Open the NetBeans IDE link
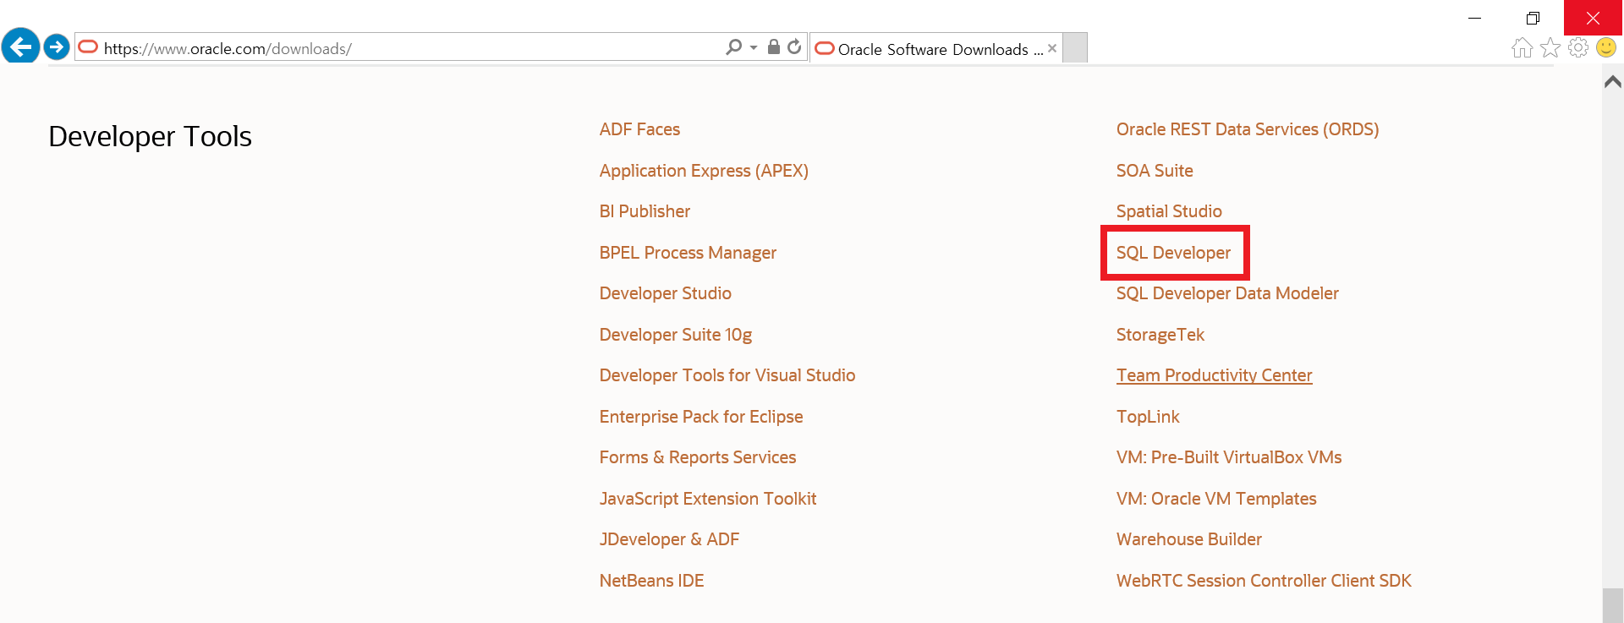Viewport: 1624px width, 623px height. pos(651,581)
